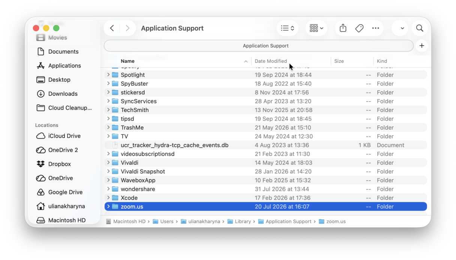
Task: Expand the SyncServices folder
Action: click(108, 101)
